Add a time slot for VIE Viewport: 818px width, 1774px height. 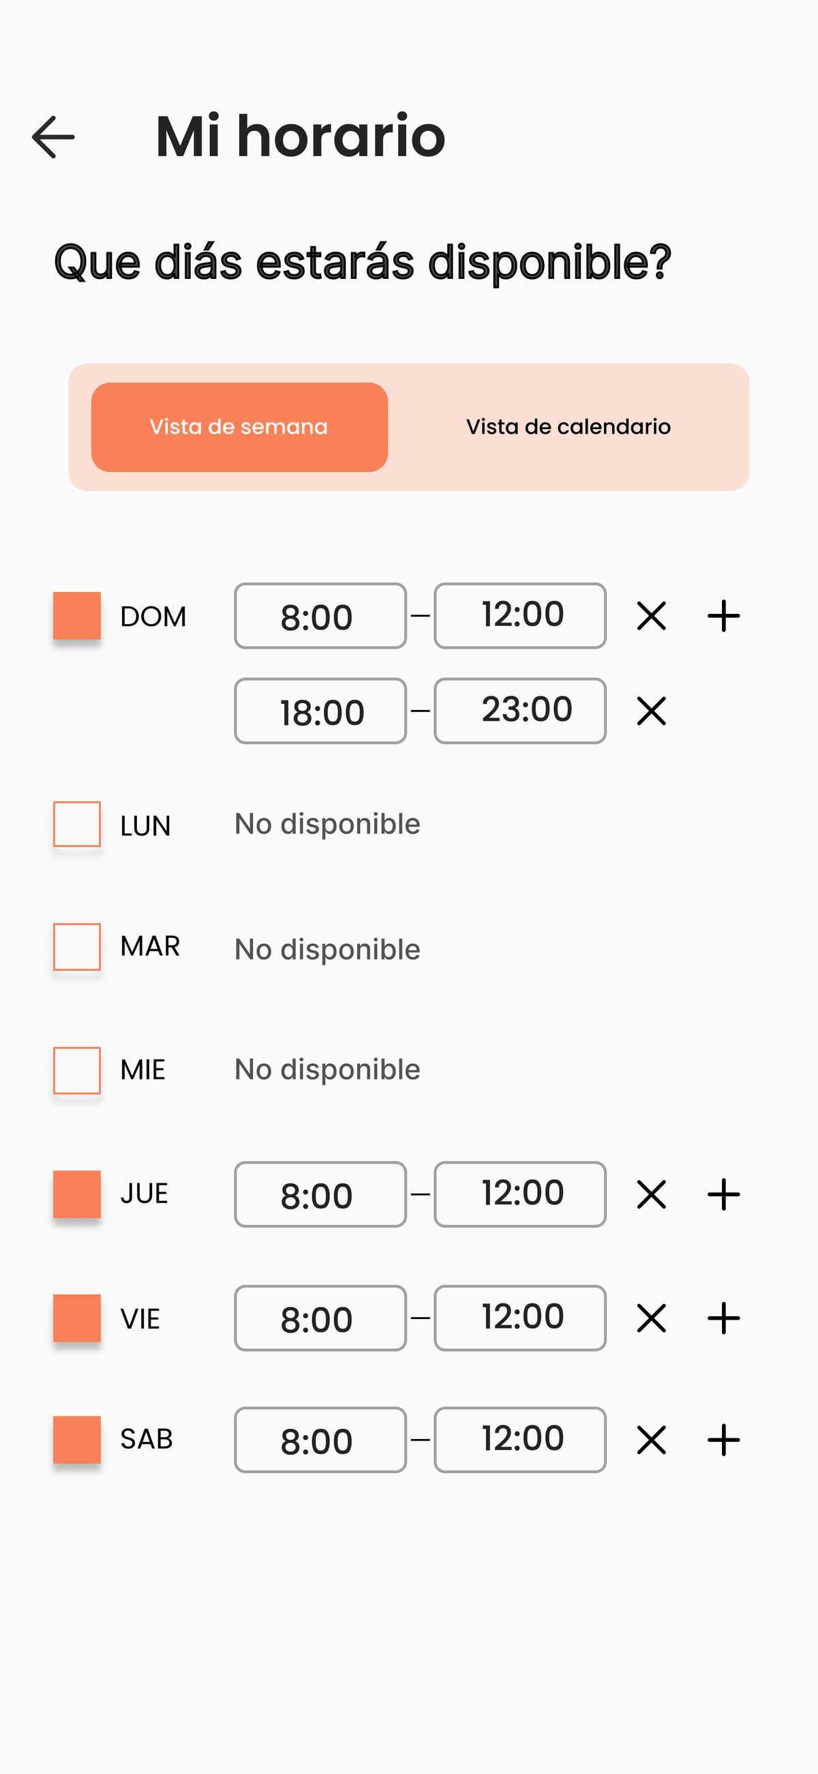(x=723, y=1318)
